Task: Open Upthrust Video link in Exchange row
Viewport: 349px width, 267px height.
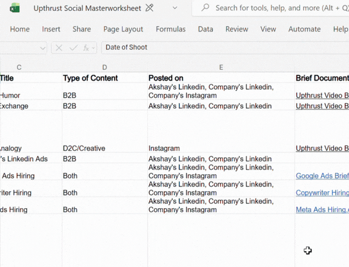Action: [322, 106]
